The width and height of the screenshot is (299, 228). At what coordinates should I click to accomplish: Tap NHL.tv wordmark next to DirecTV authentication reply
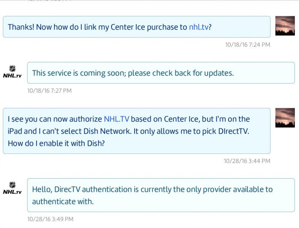[x=13, y=192]
